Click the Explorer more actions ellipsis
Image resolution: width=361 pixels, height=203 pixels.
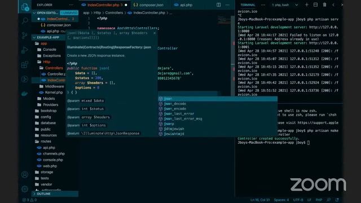tap(71, 5)
